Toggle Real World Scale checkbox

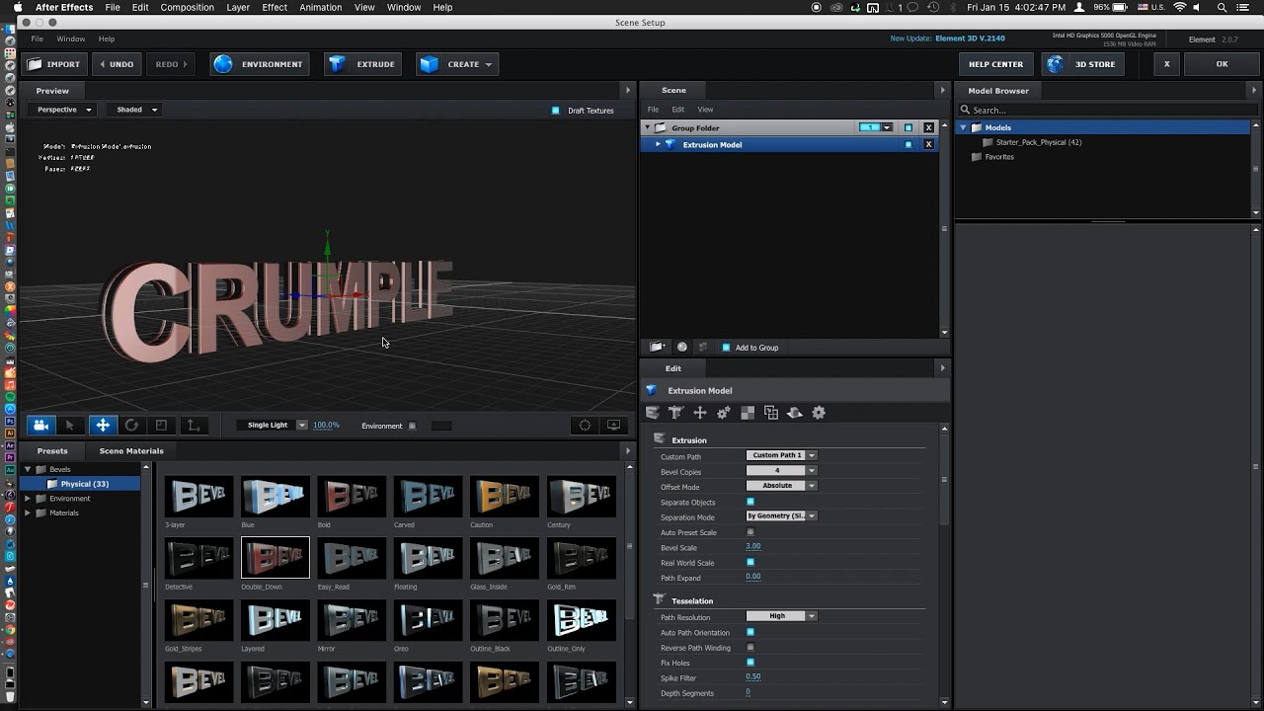(x=750, y=562)
